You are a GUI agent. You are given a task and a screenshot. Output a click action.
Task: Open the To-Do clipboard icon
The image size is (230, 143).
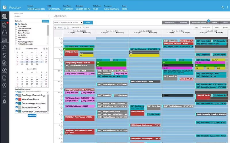4,25
